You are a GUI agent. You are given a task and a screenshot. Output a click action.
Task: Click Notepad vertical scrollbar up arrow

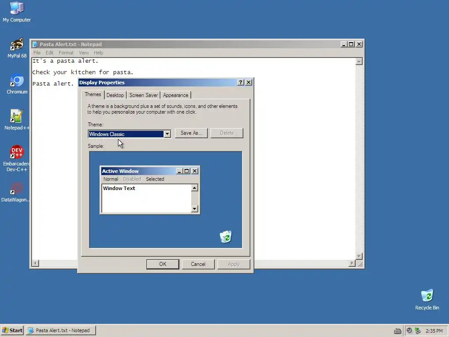[359, 61]
